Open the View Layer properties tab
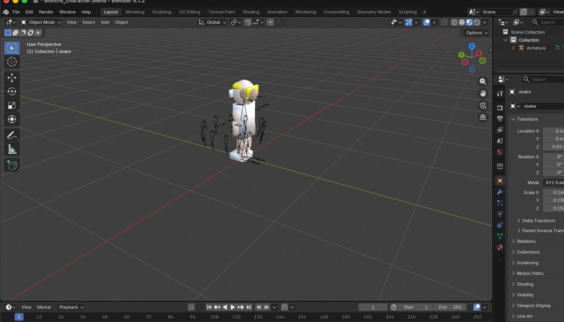 click(x=500, y=130)
